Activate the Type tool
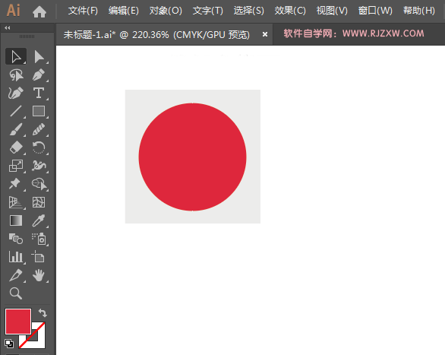 (39, 94)
